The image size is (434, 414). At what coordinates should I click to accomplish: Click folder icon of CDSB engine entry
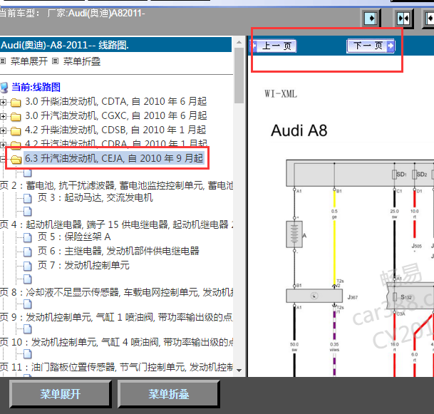click(16, 130)
